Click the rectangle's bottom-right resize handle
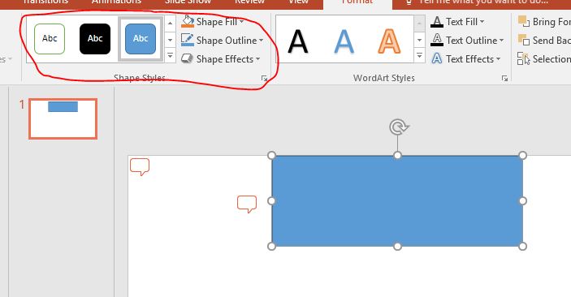Screen dimensions: 571x297 523,247
